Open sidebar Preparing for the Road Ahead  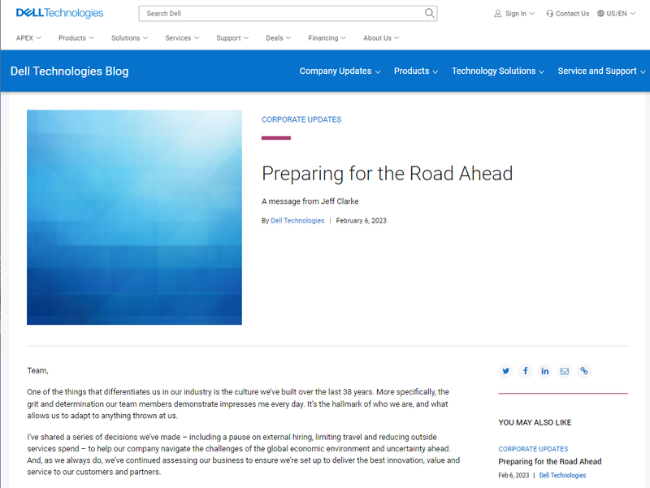(x=550, y=461)
